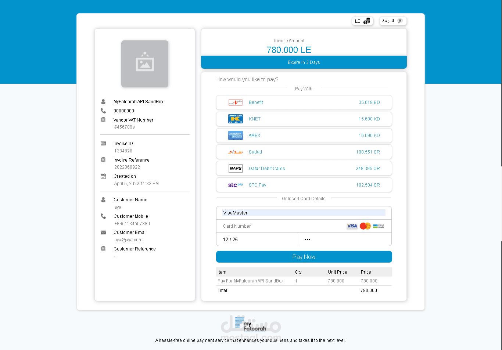The width and height of the screenshot is (502, 350).
Task: Click the Pay For MyFatoorah API SandBox item
Action: (x=251, y=281)
